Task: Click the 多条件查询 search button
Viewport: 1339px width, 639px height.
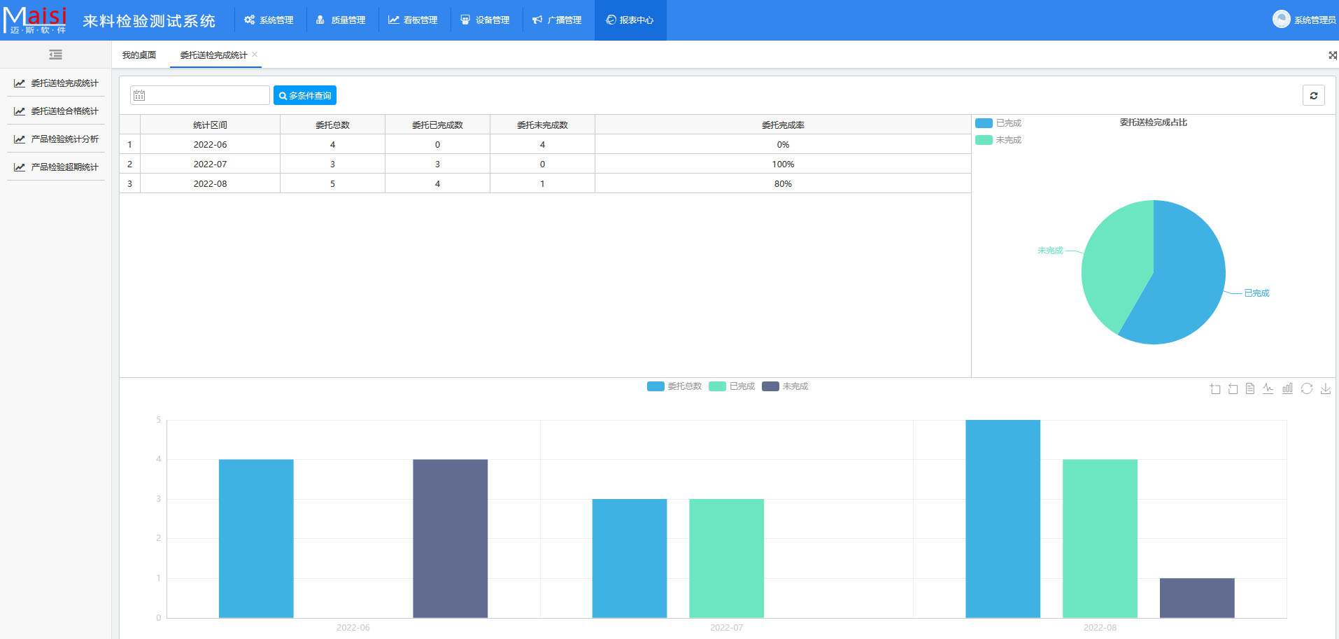Action: pos(305,96)
